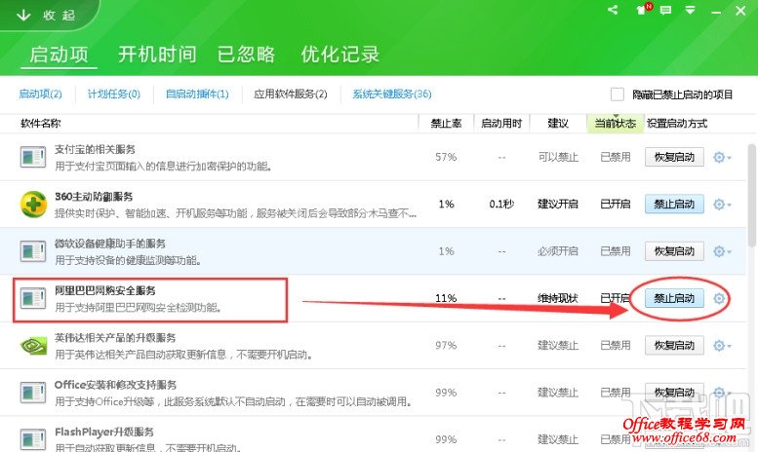Sort by the 建议 column header
The image size is (758, 452).
click(558, 124)
